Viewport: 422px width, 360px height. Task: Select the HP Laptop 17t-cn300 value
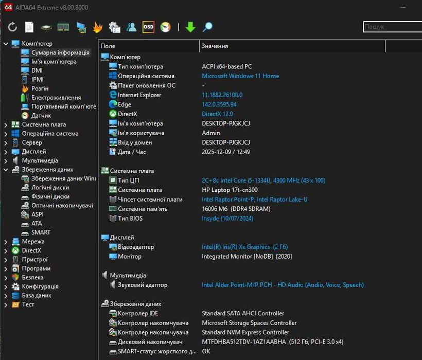tap(230, 190)
